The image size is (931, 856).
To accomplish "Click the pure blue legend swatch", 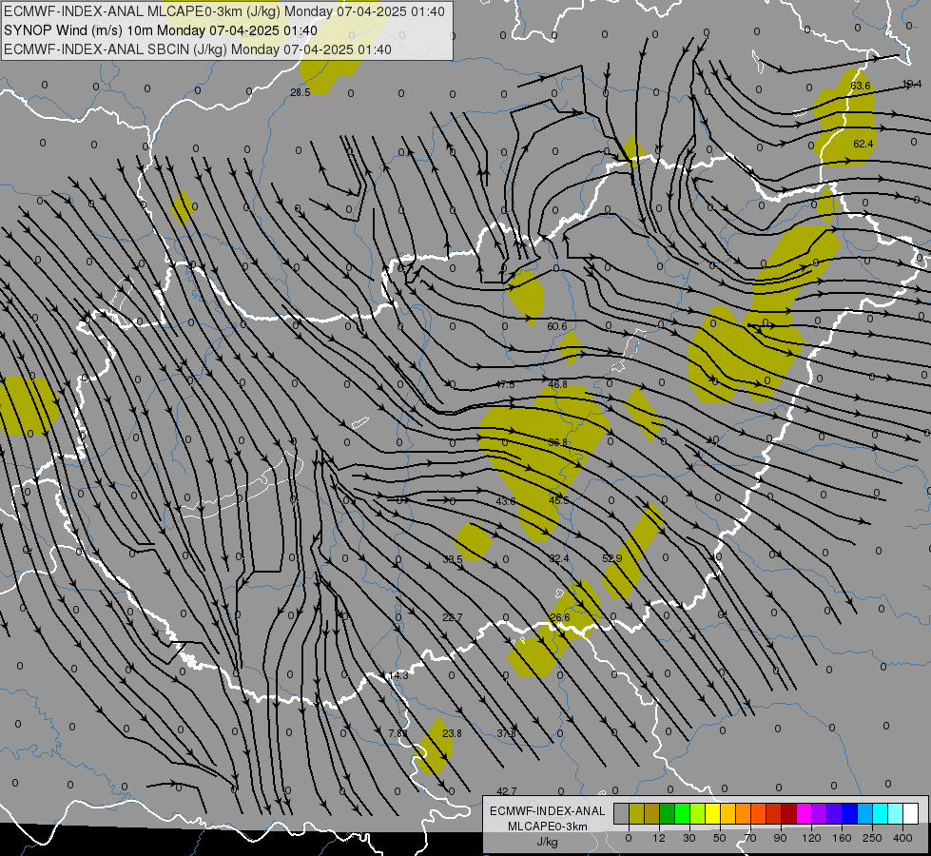I will point(850,813).
